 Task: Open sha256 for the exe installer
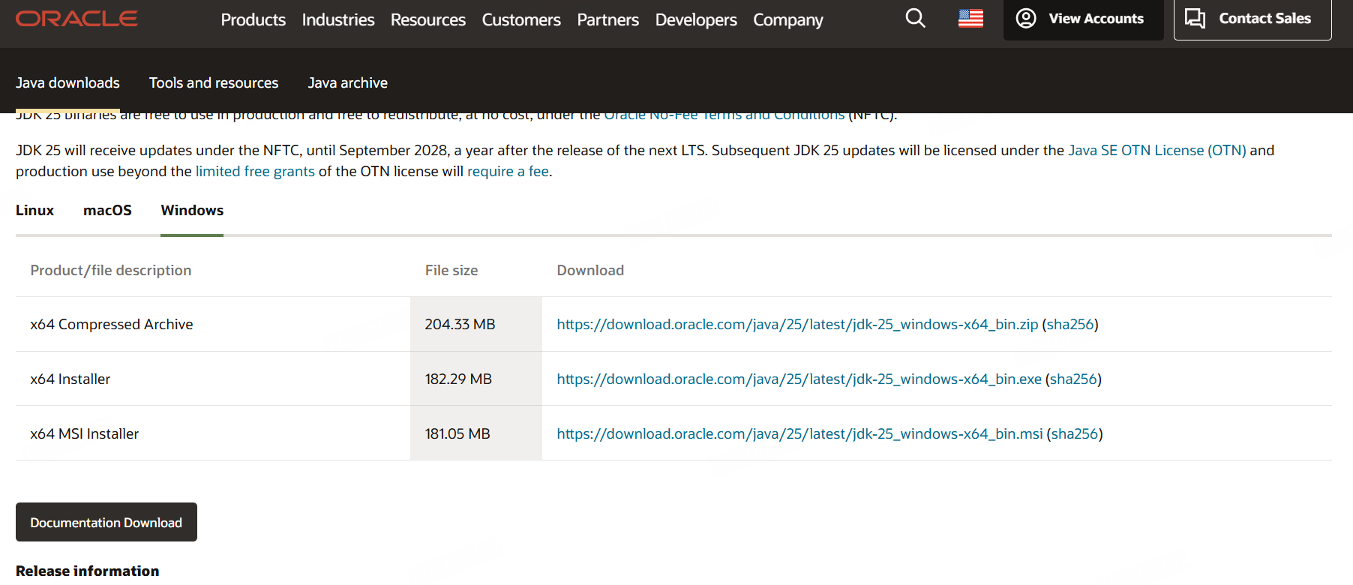point(1073,379)
